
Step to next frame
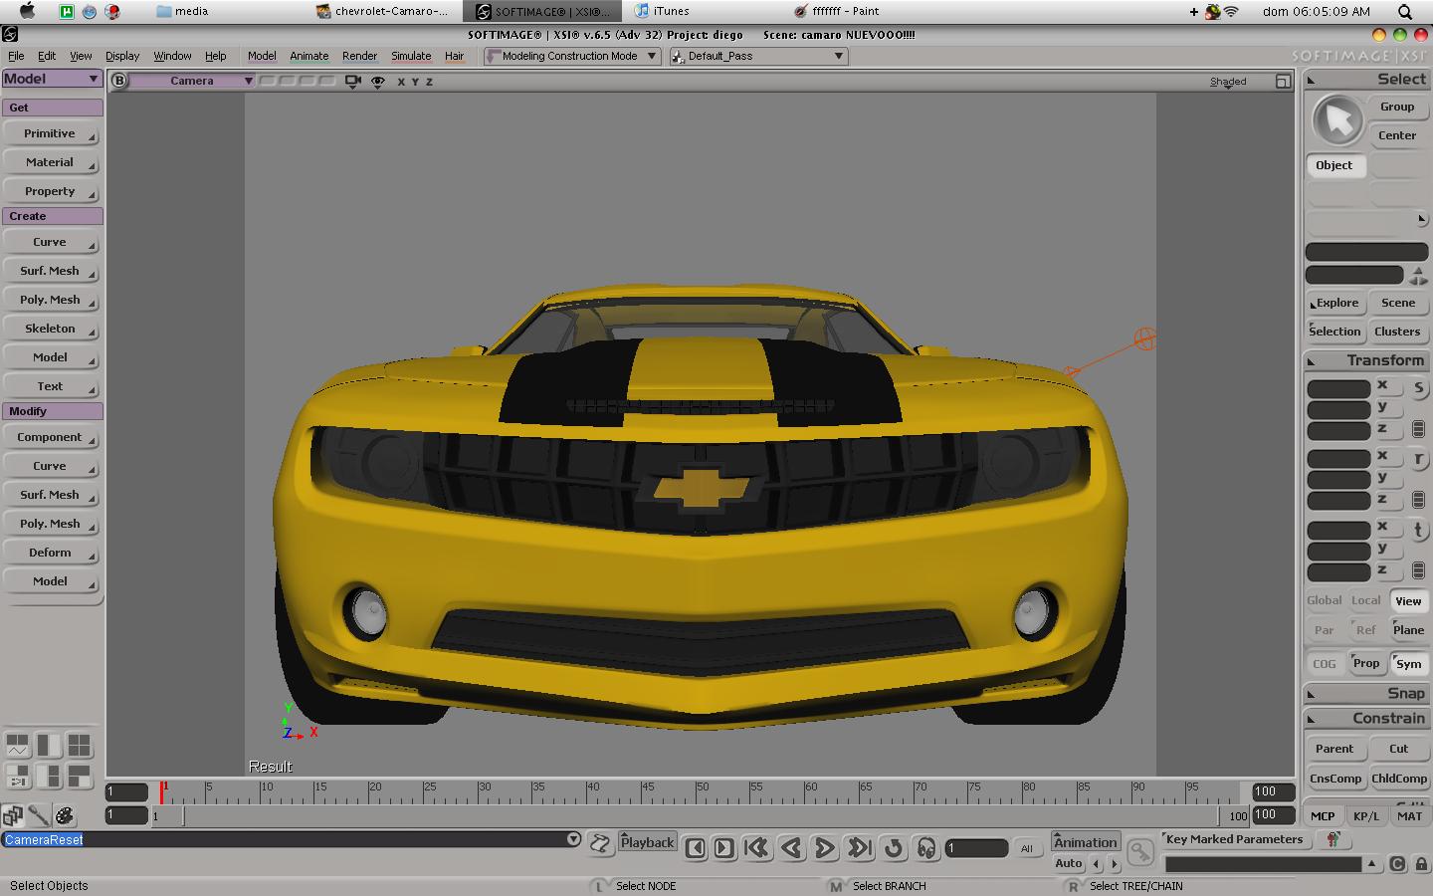point(724,847)
